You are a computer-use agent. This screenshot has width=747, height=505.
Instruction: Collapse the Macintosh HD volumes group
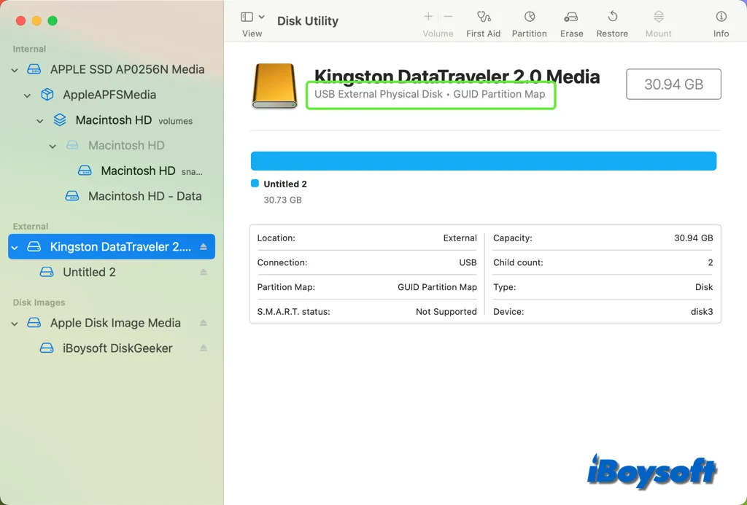click(x=40, y=121)
